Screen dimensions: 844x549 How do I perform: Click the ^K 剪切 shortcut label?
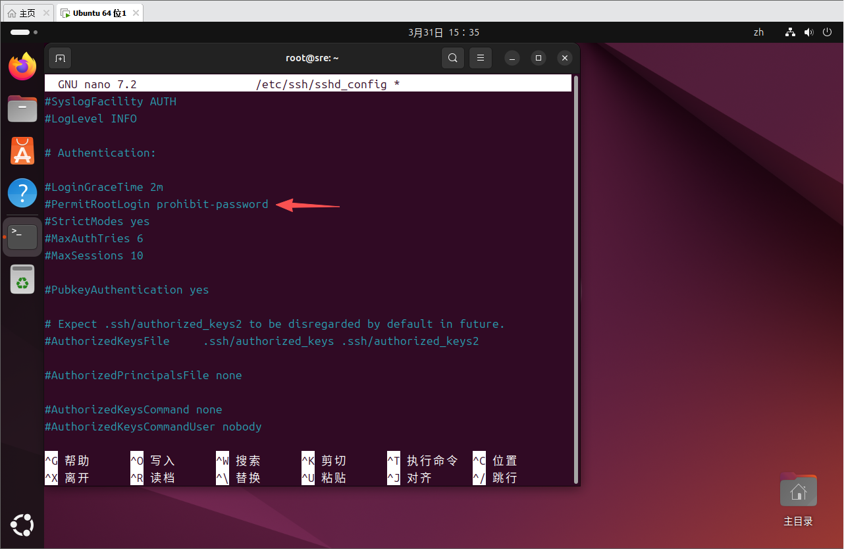pyautogui.click(x=324, y=461)
